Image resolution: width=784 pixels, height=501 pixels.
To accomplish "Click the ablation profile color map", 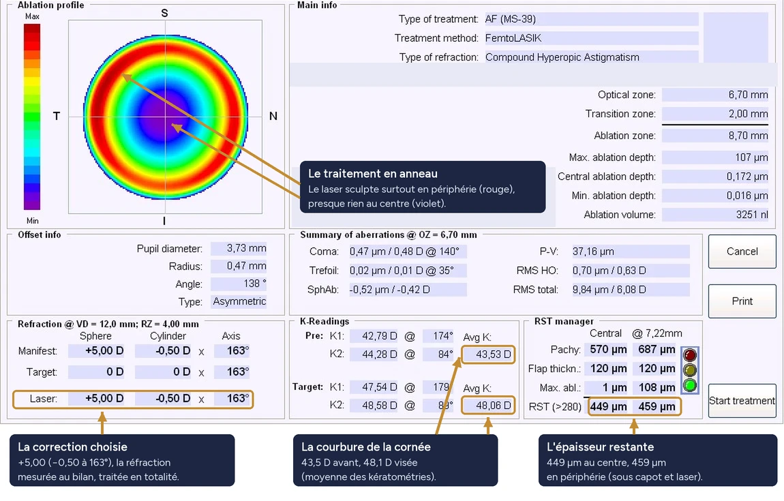I will point(166,117).
